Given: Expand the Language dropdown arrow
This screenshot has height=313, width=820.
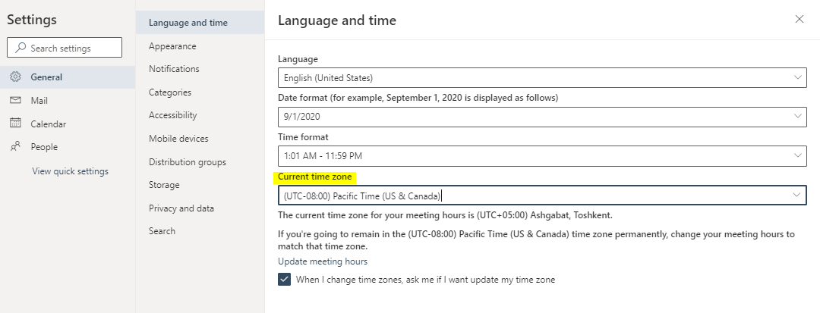Looking at the screenshot, I should click(x=797, y=77).
